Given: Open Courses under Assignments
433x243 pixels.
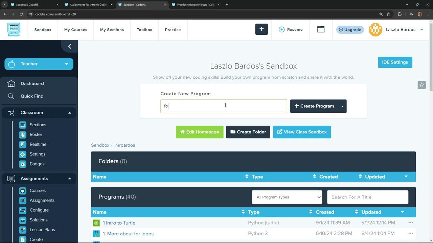Looking at the screenshot, I should (x=38, y=190).
